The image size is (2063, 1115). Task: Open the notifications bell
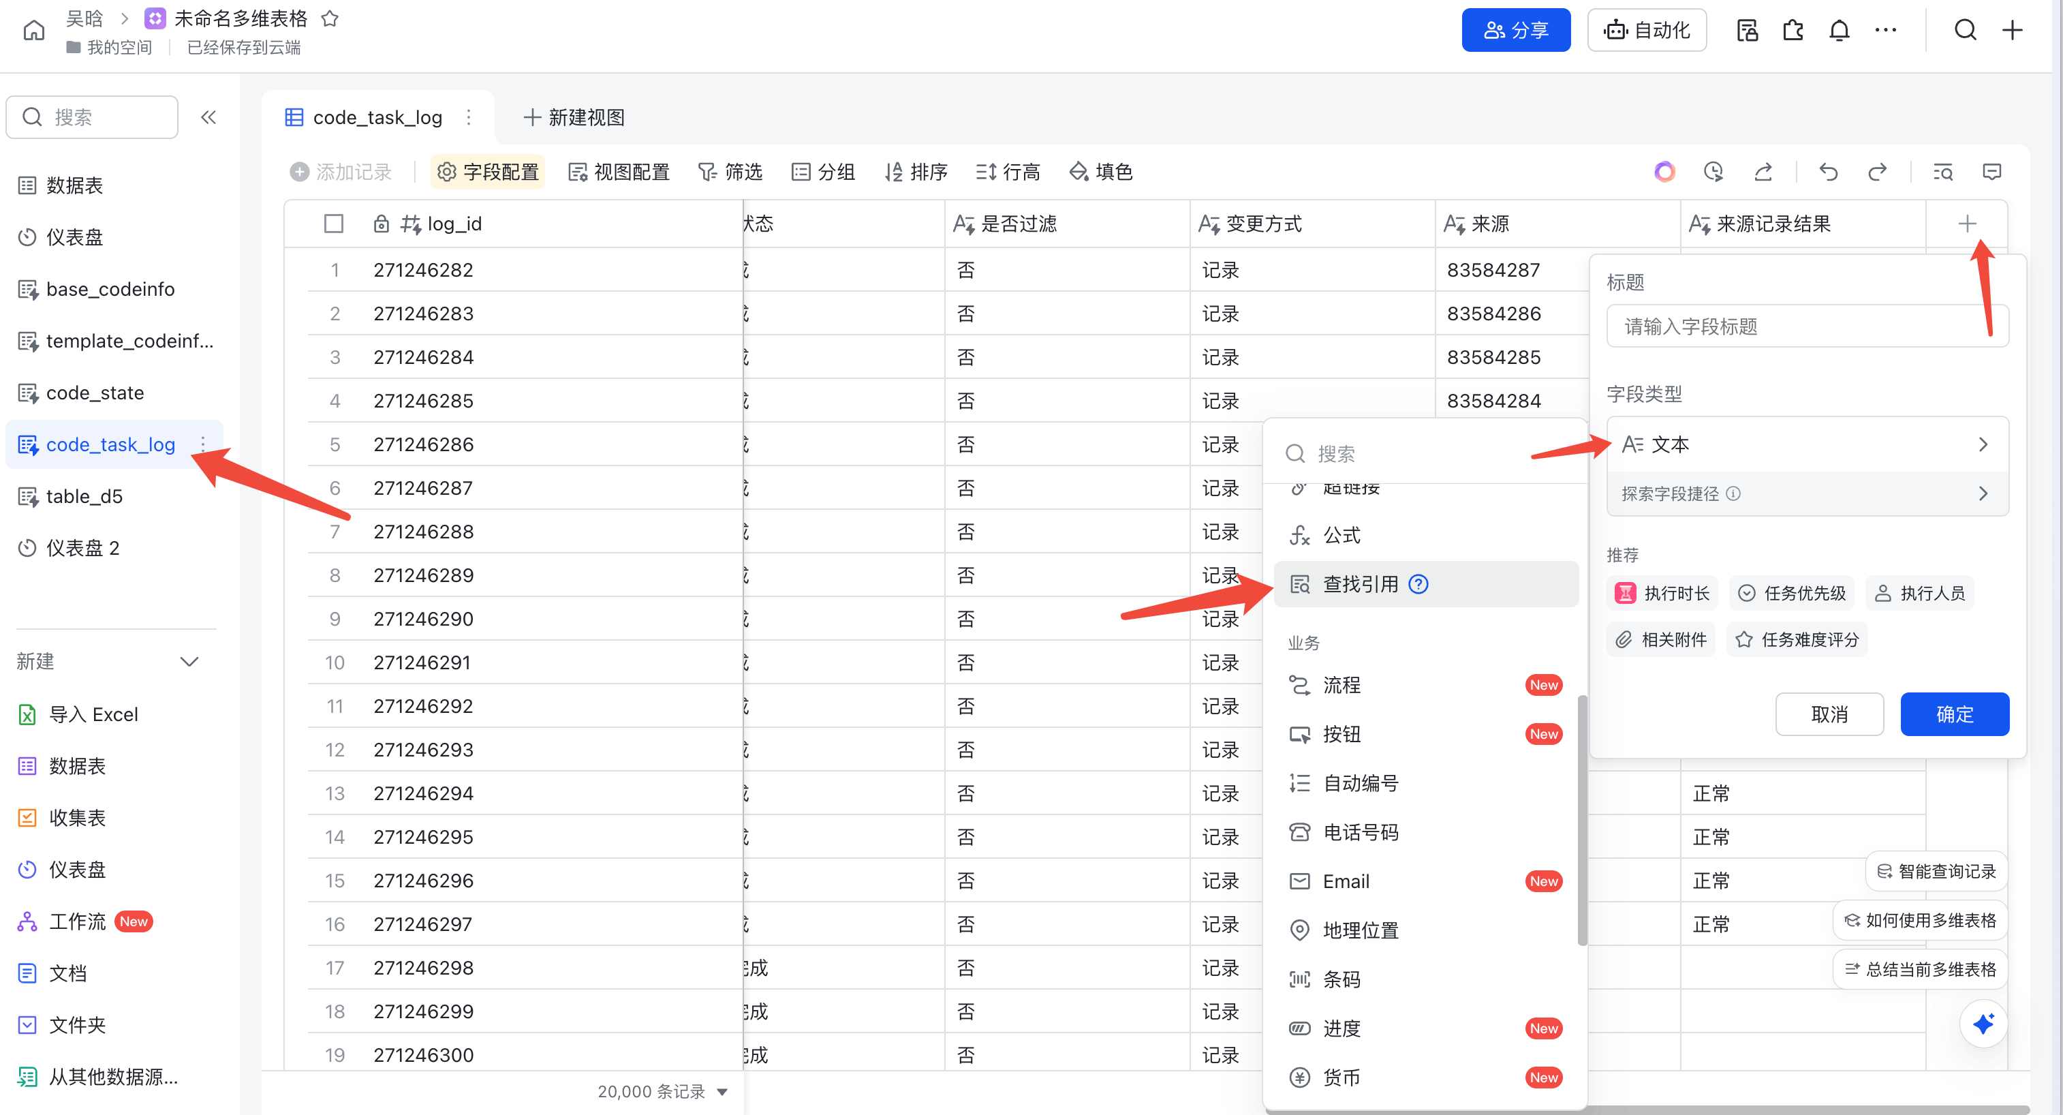point(1840,31)
